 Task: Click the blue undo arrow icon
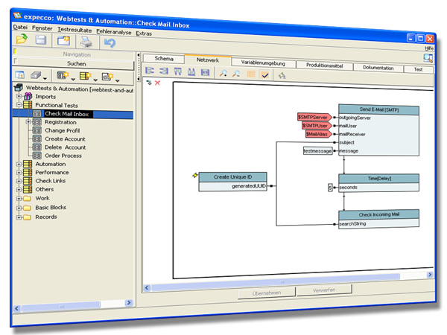(x=110, y=42)
